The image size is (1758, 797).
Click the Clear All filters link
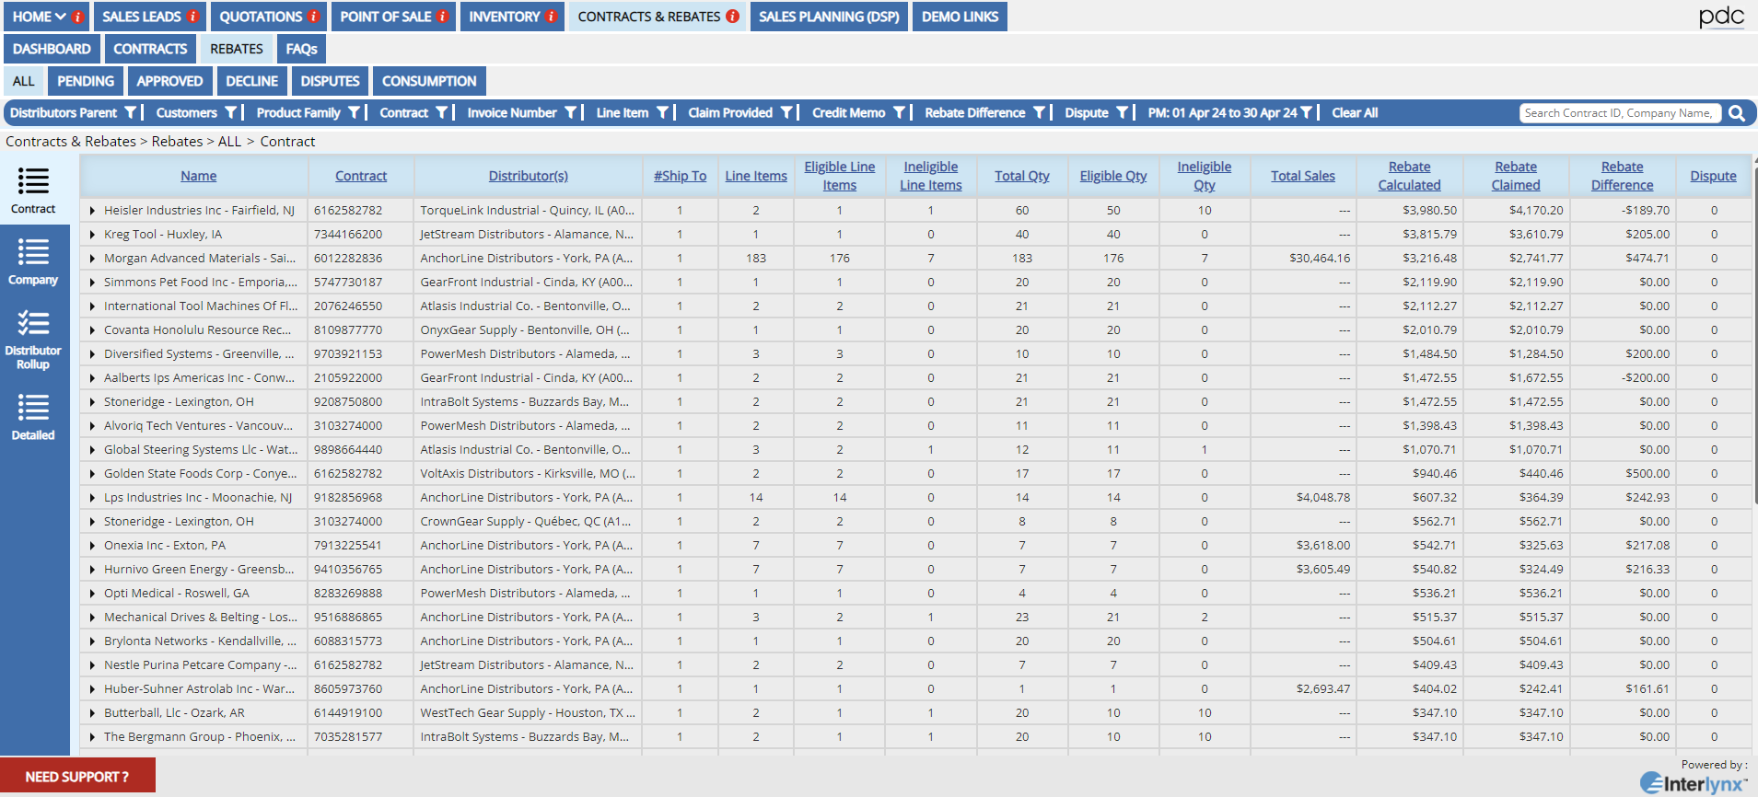pos(1355,113)
